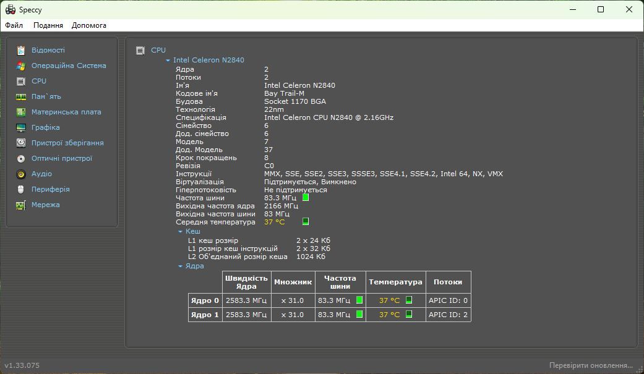The image size is (644, 374).
Task: Click the Пристрої зберігання hard drive icon
Action: tap(21, 143)
